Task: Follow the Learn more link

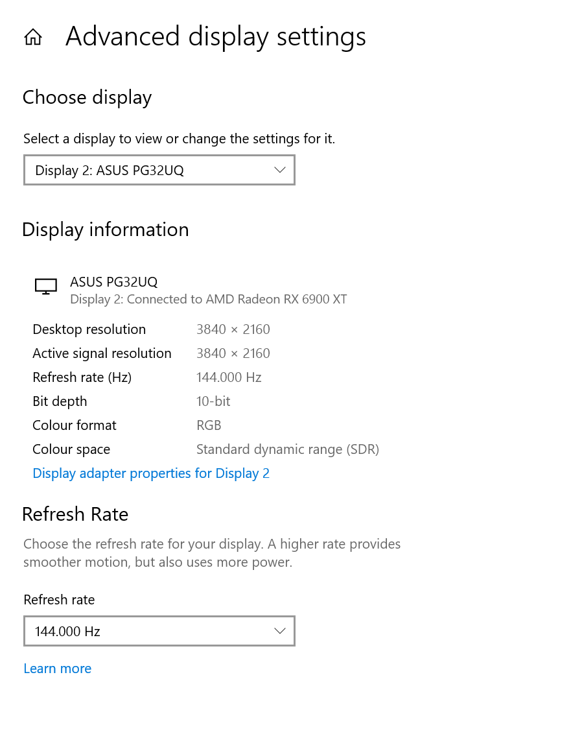Action: [57, 669]
